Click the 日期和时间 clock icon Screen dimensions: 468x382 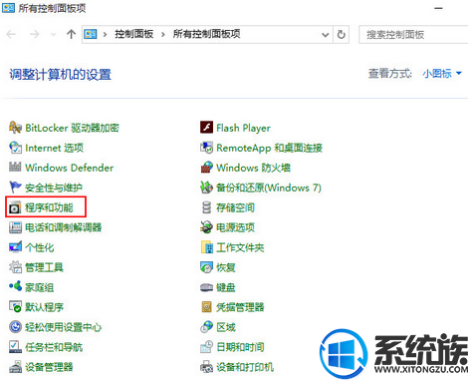206,347
